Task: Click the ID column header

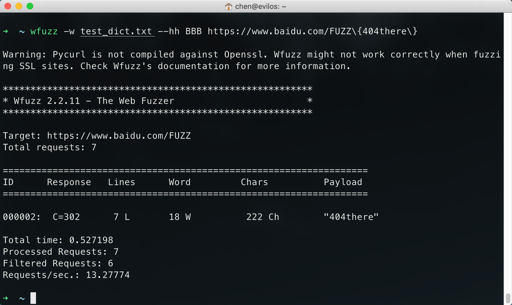Action: [x=8, y=182]
